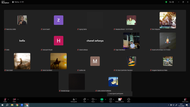This screenshot has height=107, width=190.
Task: Open the More options menu
Action: 129,100
